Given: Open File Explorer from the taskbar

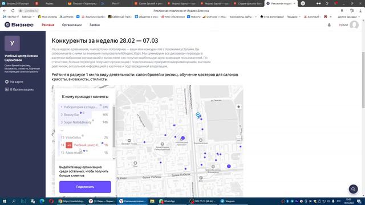Looking at the screenshot, I should [x=152, y=201].
